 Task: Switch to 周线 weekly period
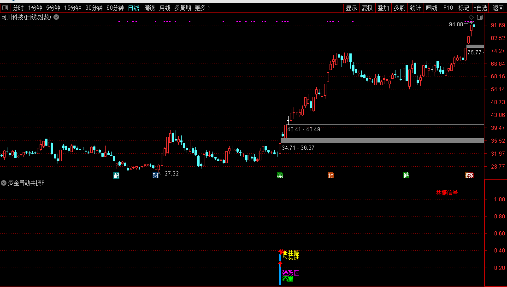click(149, 8)
